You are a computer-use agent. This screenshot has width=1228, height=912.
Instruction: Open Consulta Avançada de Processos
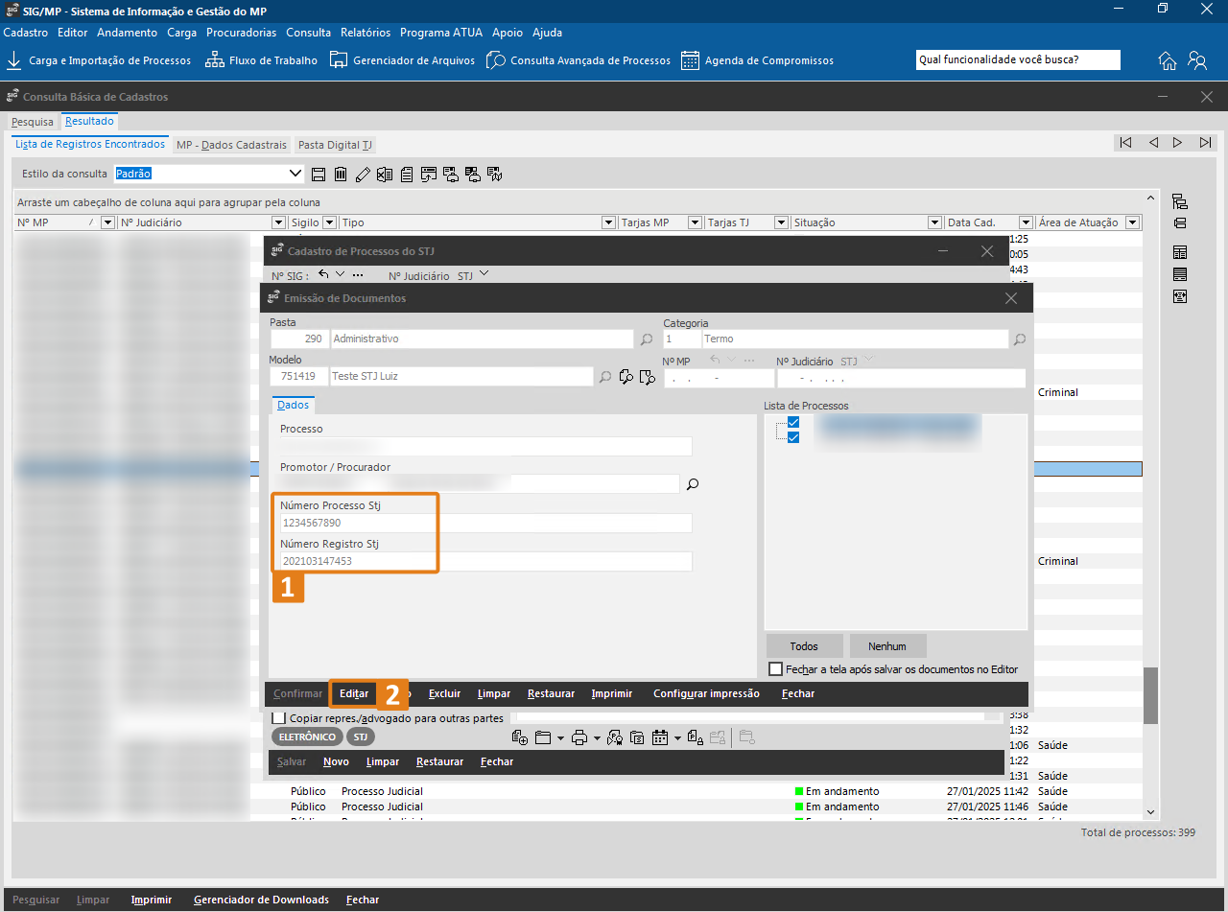pos(579,60)
